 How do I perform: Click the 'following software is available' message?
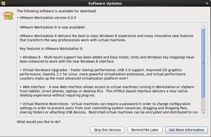57,11
